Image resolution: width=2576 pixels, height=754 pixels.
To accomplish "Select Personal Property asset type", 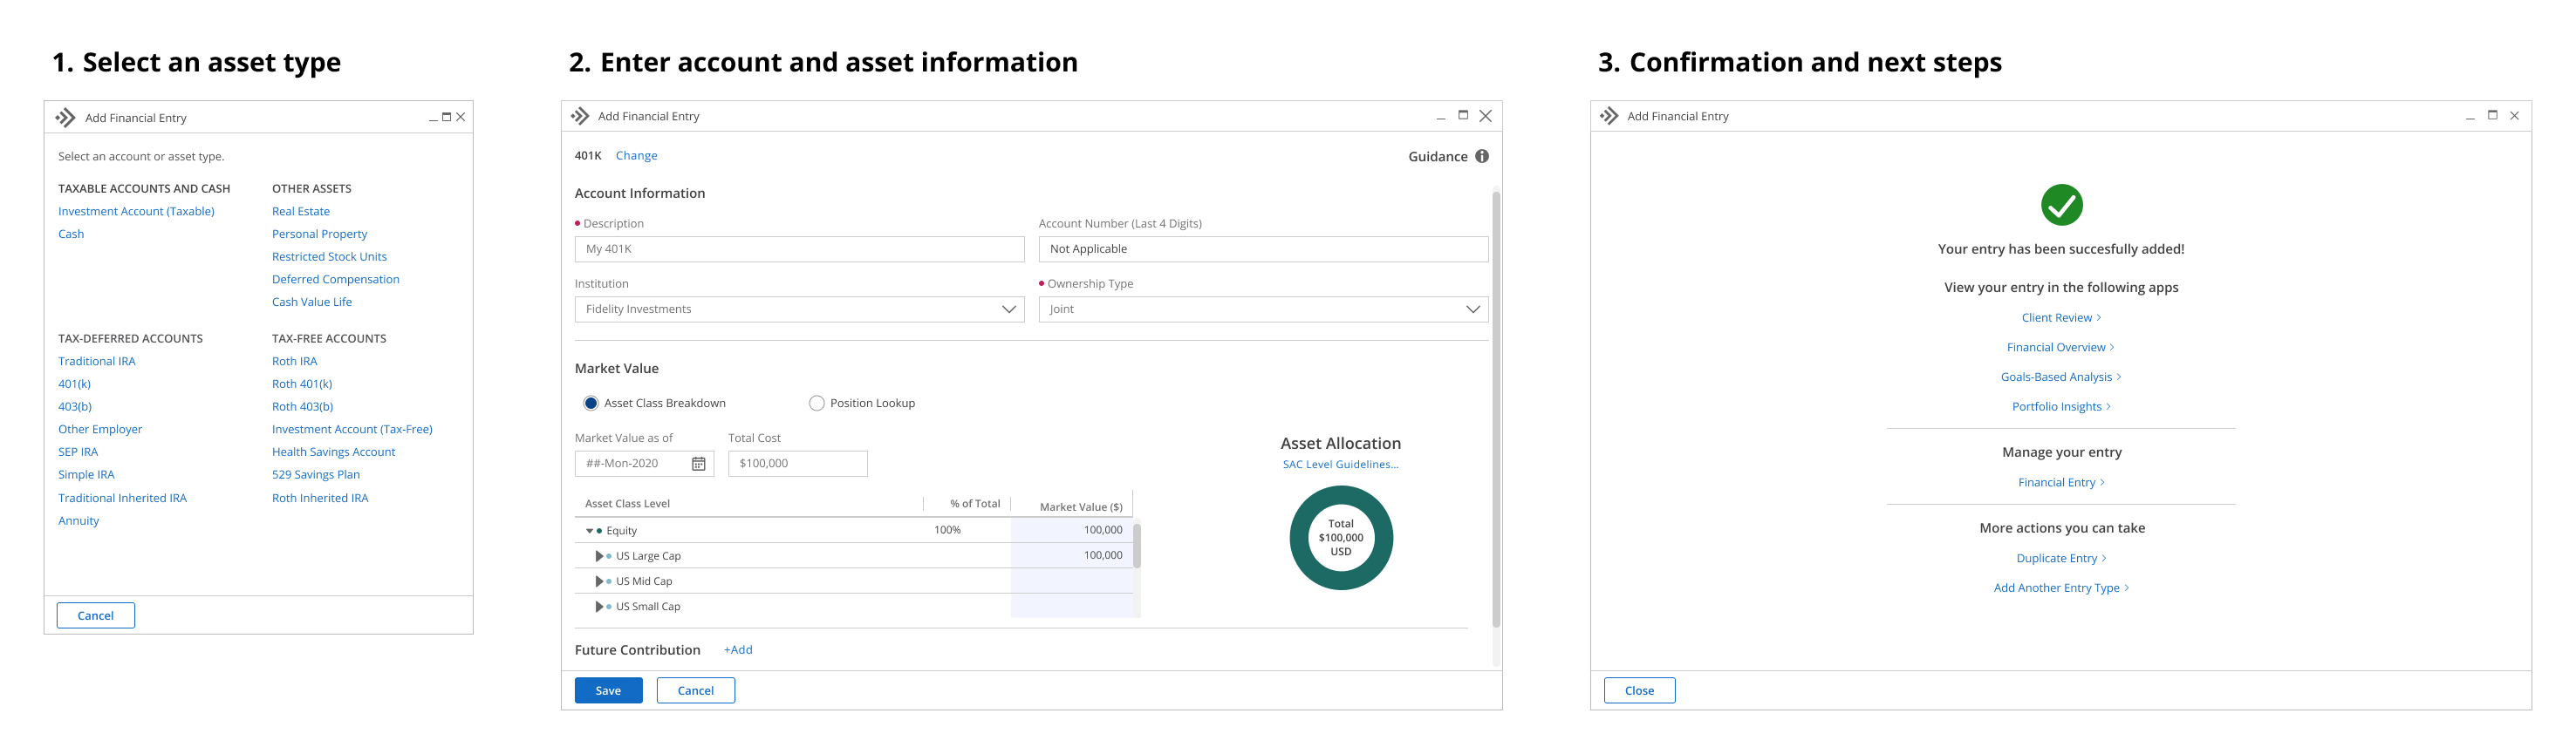I will [319, 234].
